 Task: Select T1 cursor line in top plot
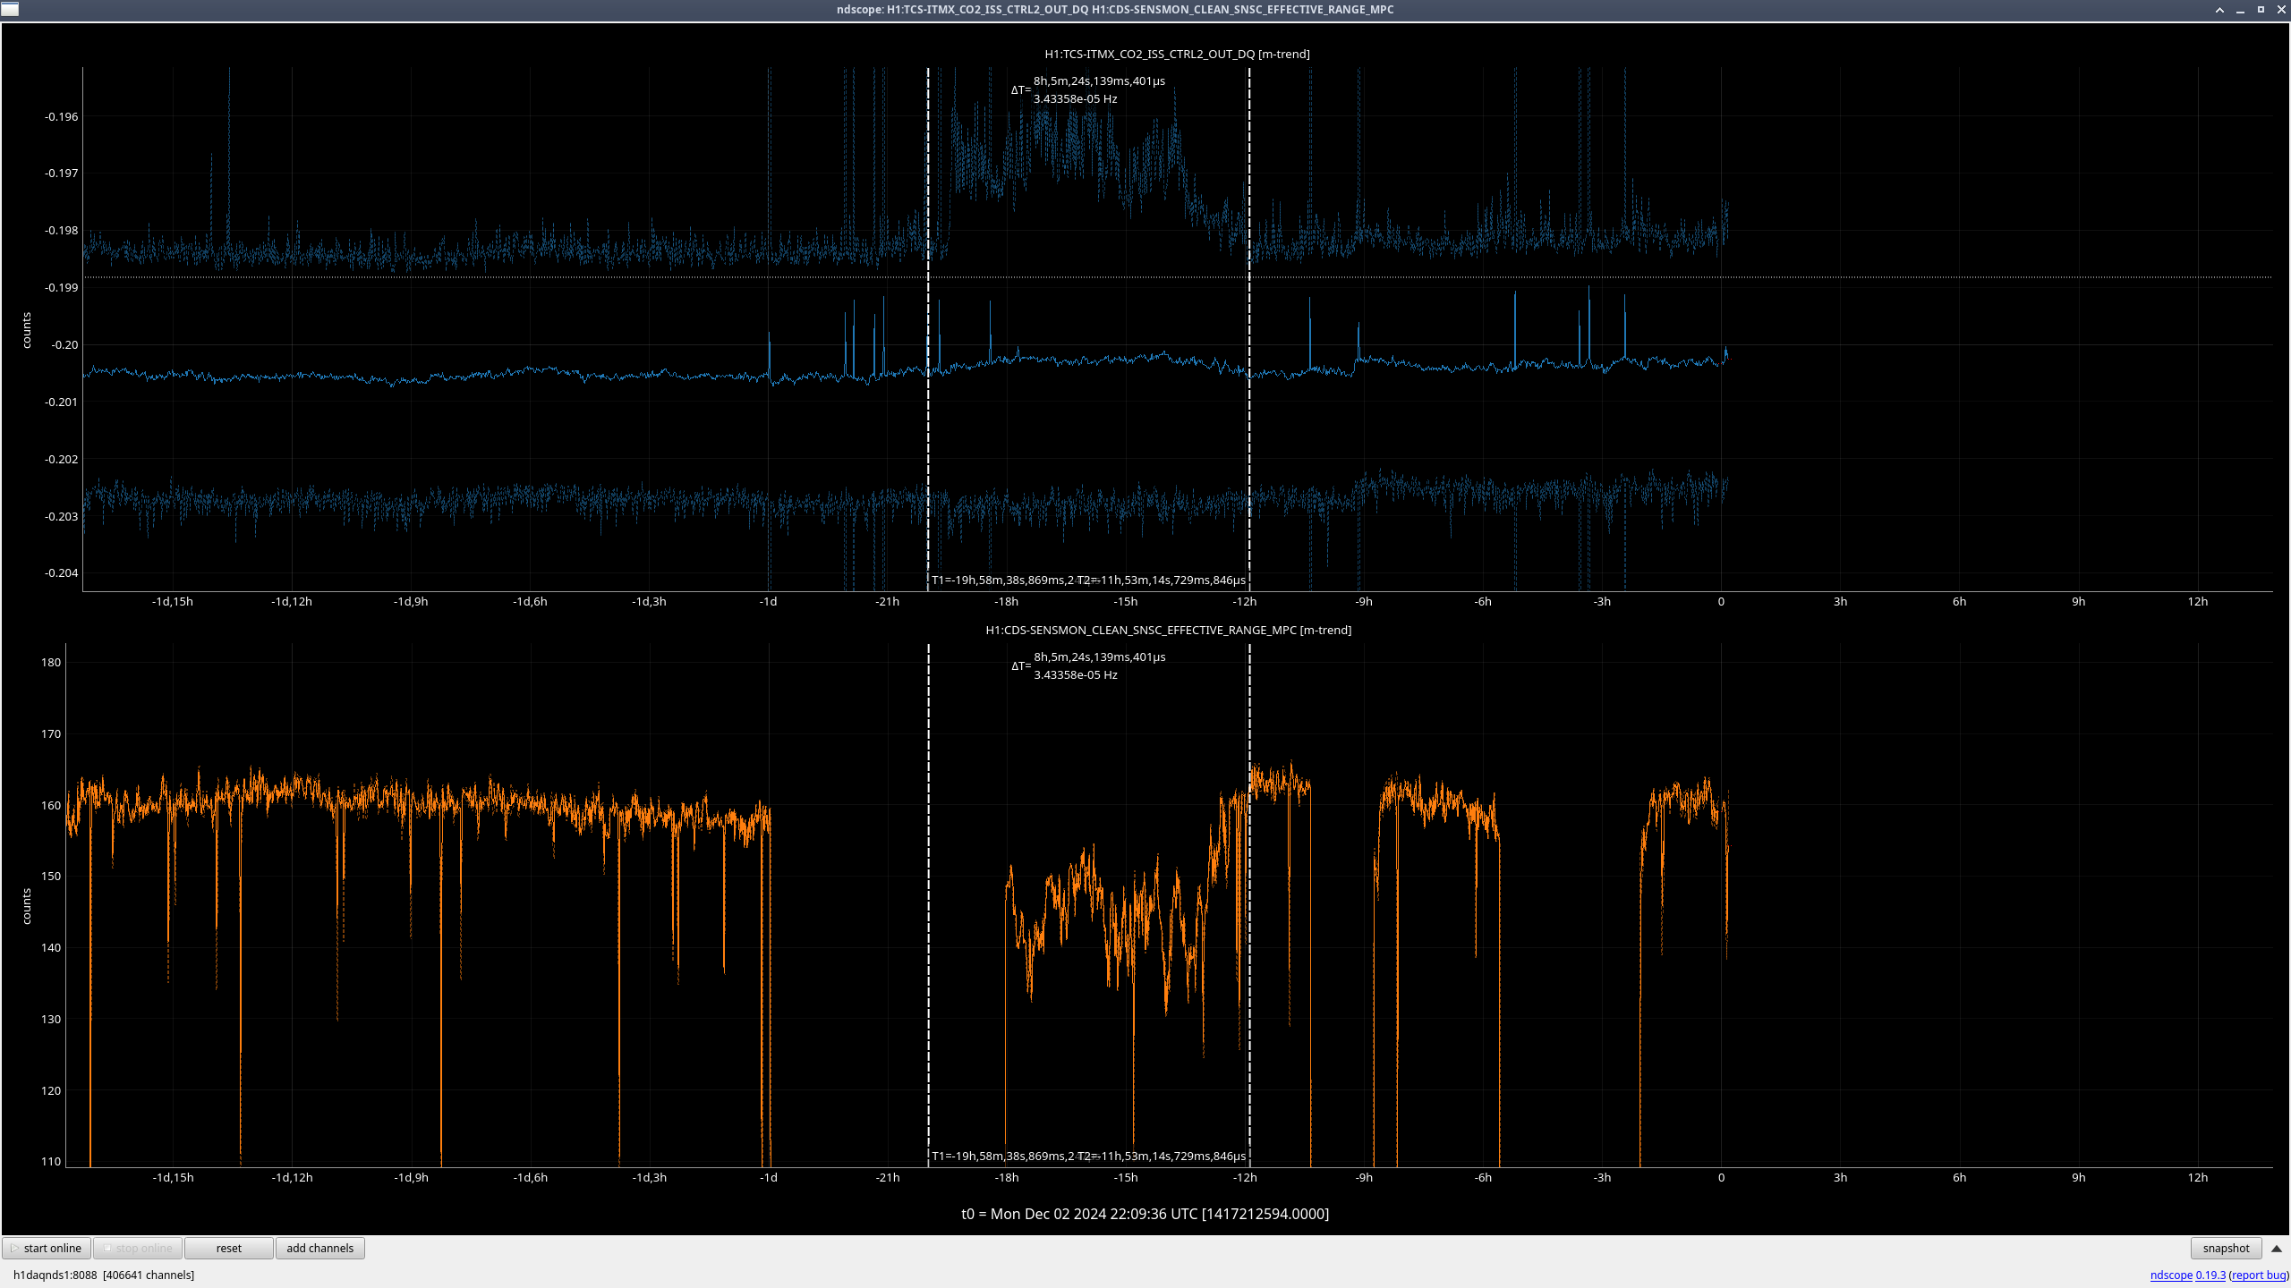click(x=928, y=328)
